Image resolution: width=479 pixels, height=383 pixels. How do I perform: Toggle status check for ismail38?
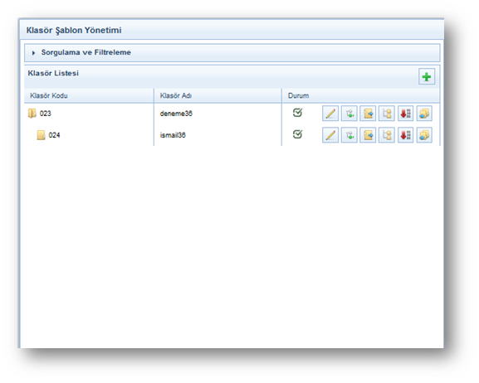(x=297, y=134)
